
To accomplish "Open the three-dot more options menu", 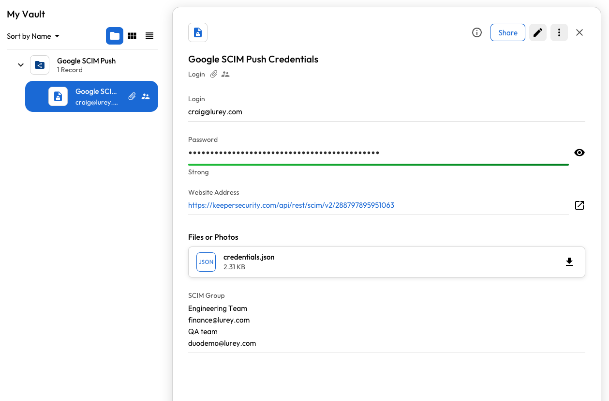I will click(559, 32).
